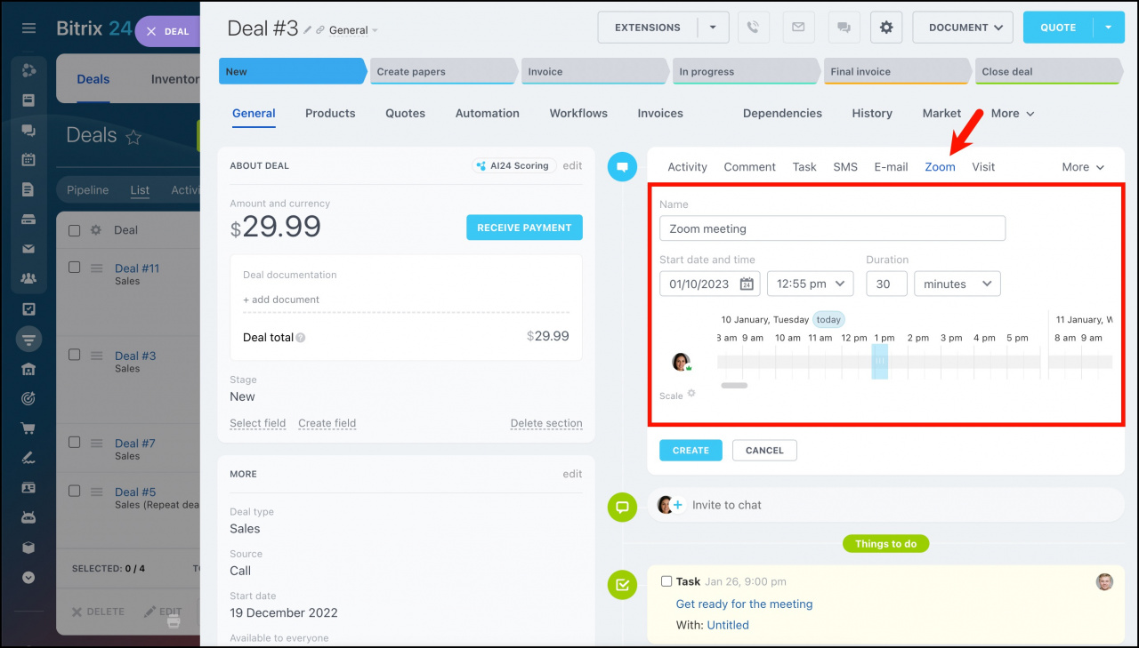Click the plus icon beside Invite to chat
Screen dimensions: 1139x648
(x=677, y=505)
